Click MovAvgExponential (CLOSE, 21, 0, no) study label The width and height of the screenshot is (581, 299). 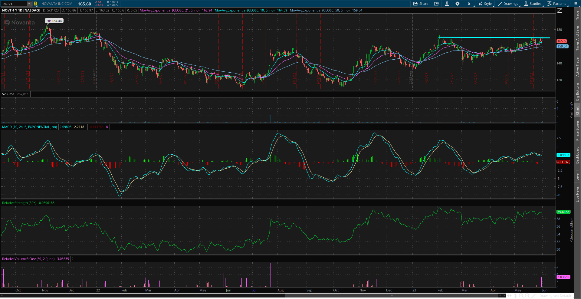[x=169, y=10]
